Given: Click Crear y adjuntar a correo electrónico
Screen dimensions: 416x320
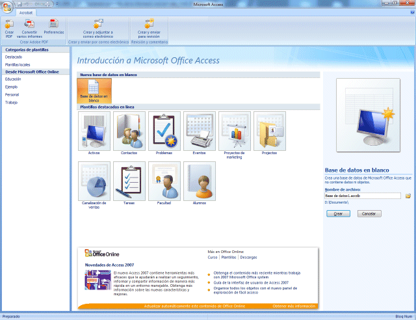Looking at the screenshot, I should point(98,29).
